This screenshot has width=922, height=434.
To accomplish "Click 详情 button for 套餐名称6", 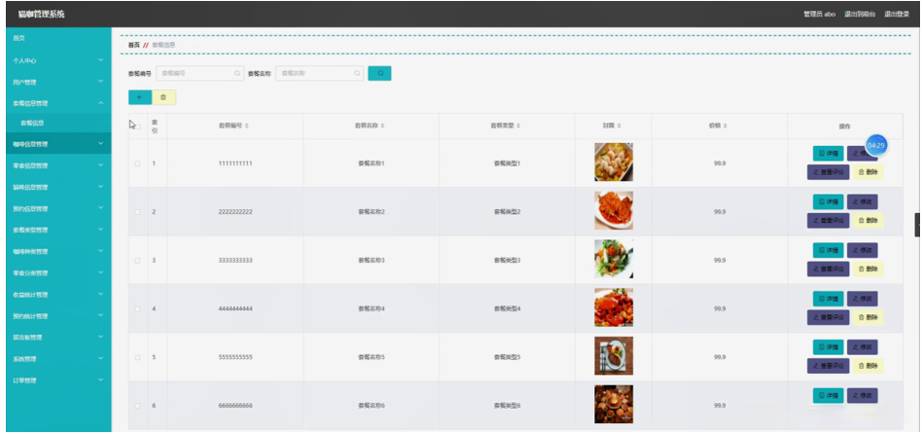I will (828, 396).
